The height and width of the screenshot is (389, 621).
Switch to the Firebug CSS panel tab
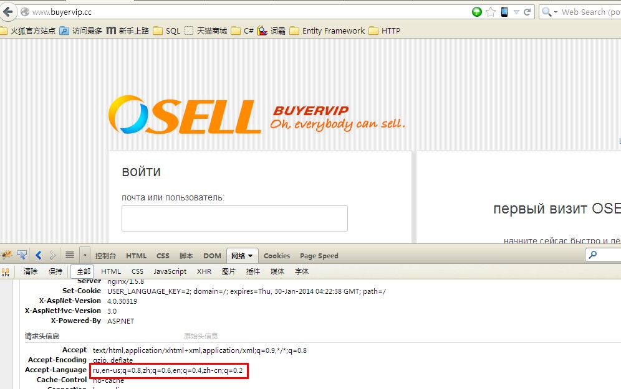tap(163, 256)
